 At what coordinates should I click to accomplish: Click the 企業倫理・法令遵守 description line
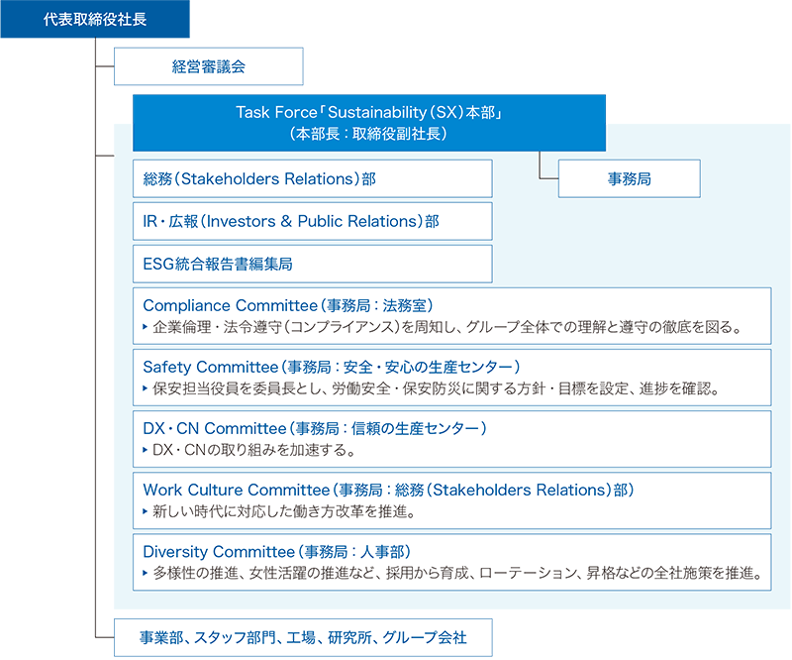point(447,327)
